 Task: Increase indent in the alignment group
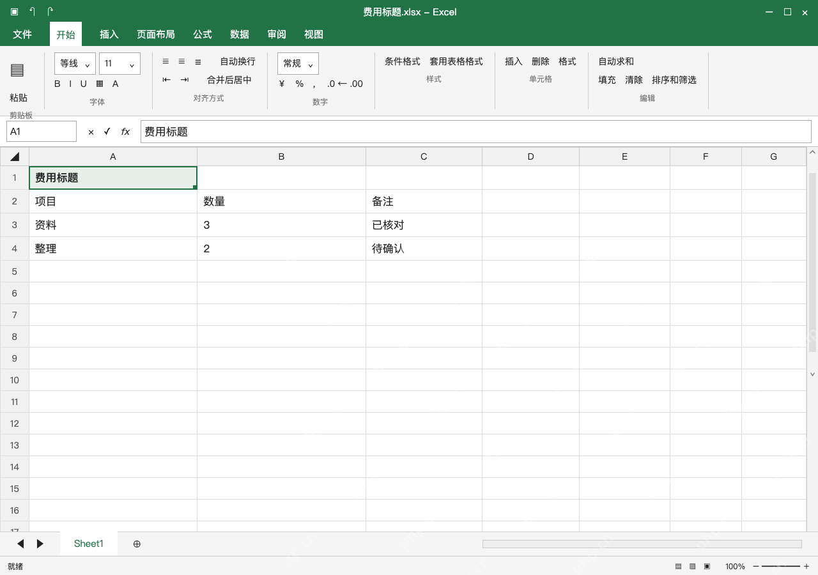(x=185, y=80)
